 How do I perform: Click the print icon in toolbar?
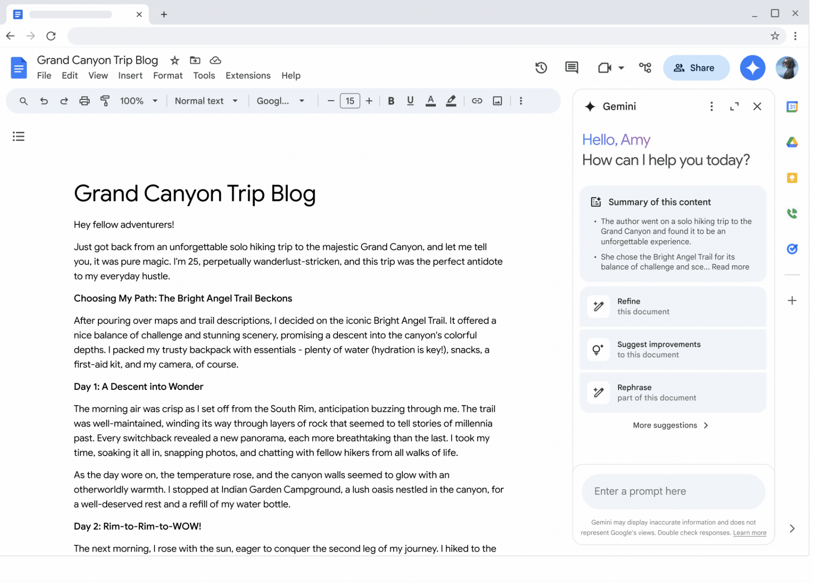coord(84,101)
